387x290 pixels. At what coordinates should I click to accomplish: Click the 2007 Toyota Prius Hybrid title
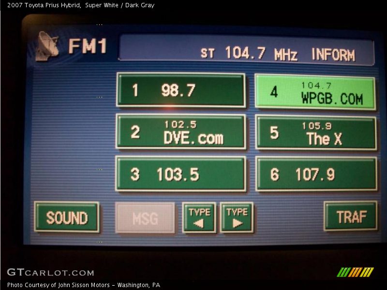81,5
